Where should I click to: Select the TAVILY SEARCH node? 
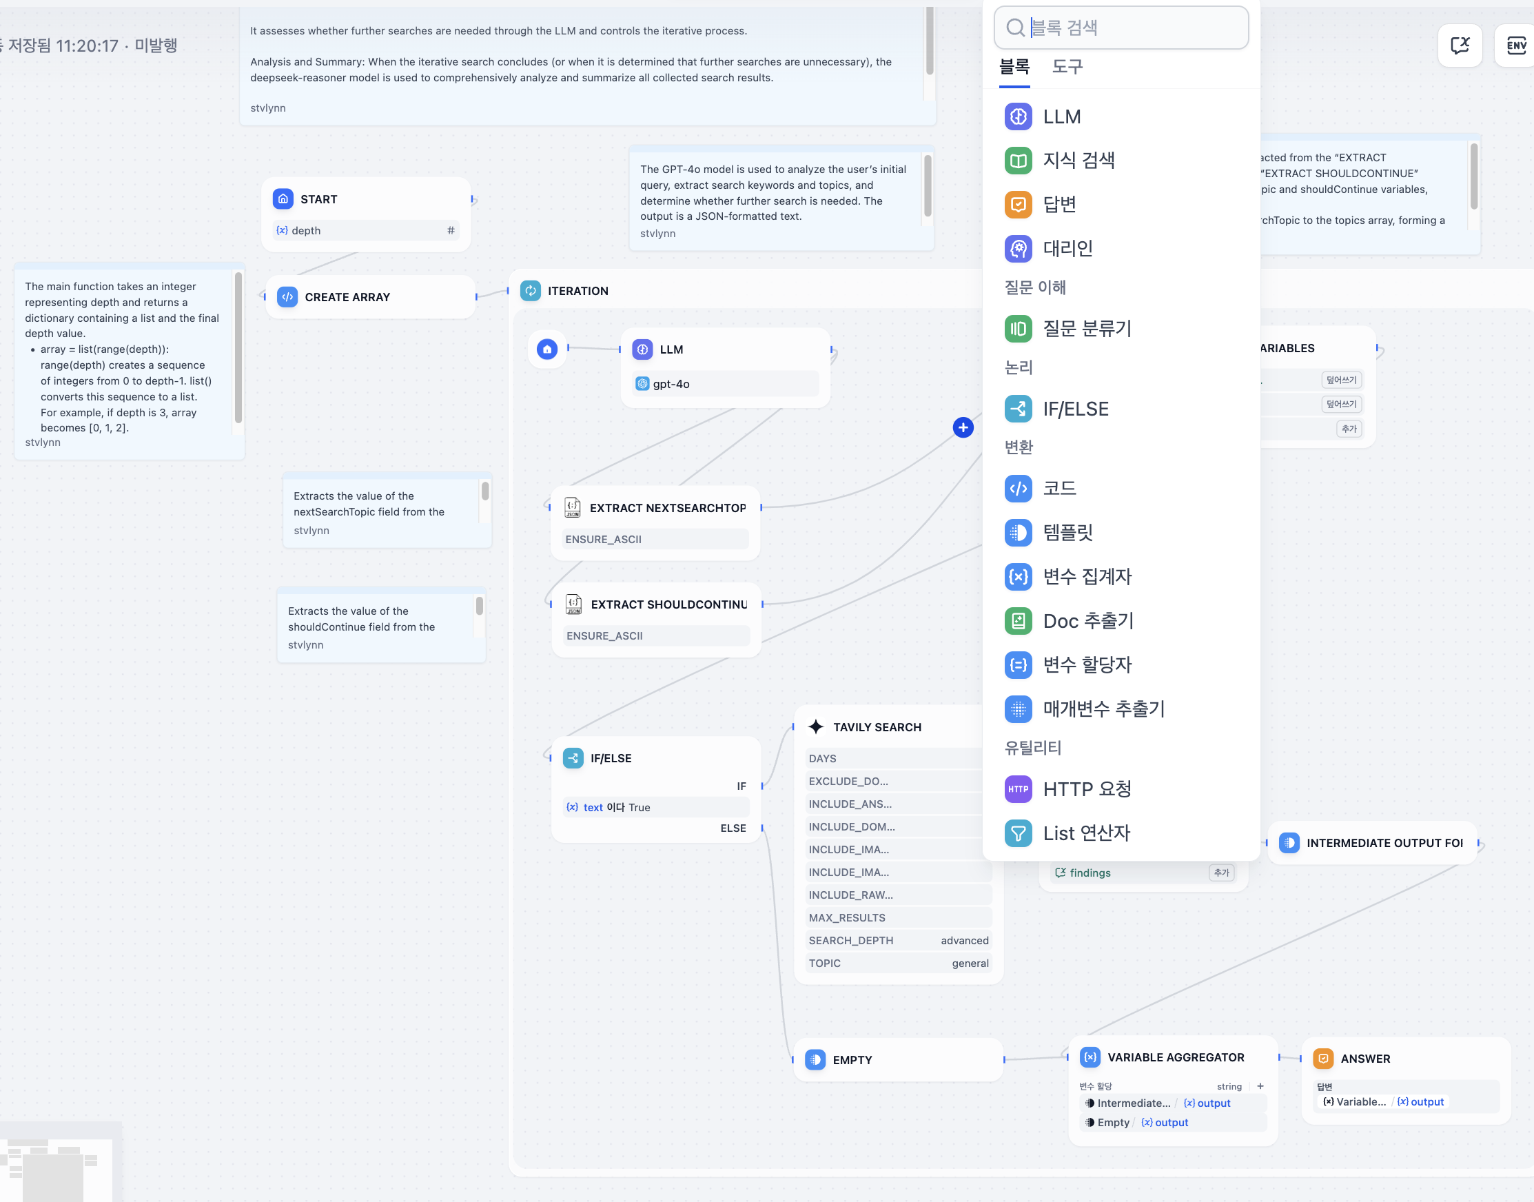point(876,727)
